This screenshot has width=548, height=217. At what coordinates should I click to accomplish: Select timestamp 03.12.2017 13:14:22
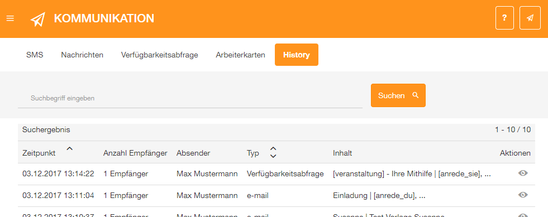point(58,173)
